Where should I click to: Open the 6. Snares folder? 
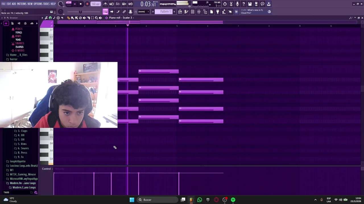pyautogui.click(x=21, y=148)
